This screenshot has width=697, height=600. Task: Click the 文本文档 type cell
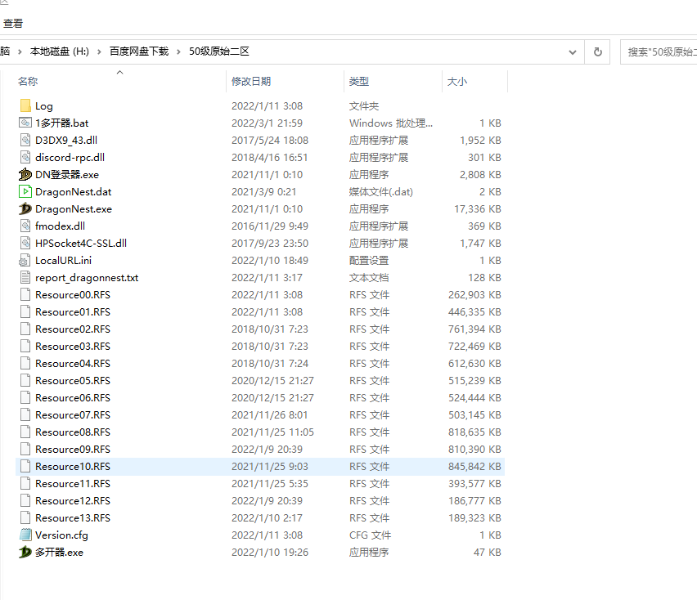(369, 278)
